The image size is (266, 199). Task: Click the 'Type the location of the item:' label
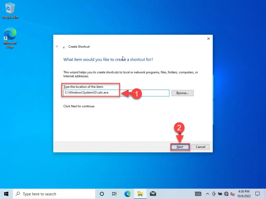point(83,87)
